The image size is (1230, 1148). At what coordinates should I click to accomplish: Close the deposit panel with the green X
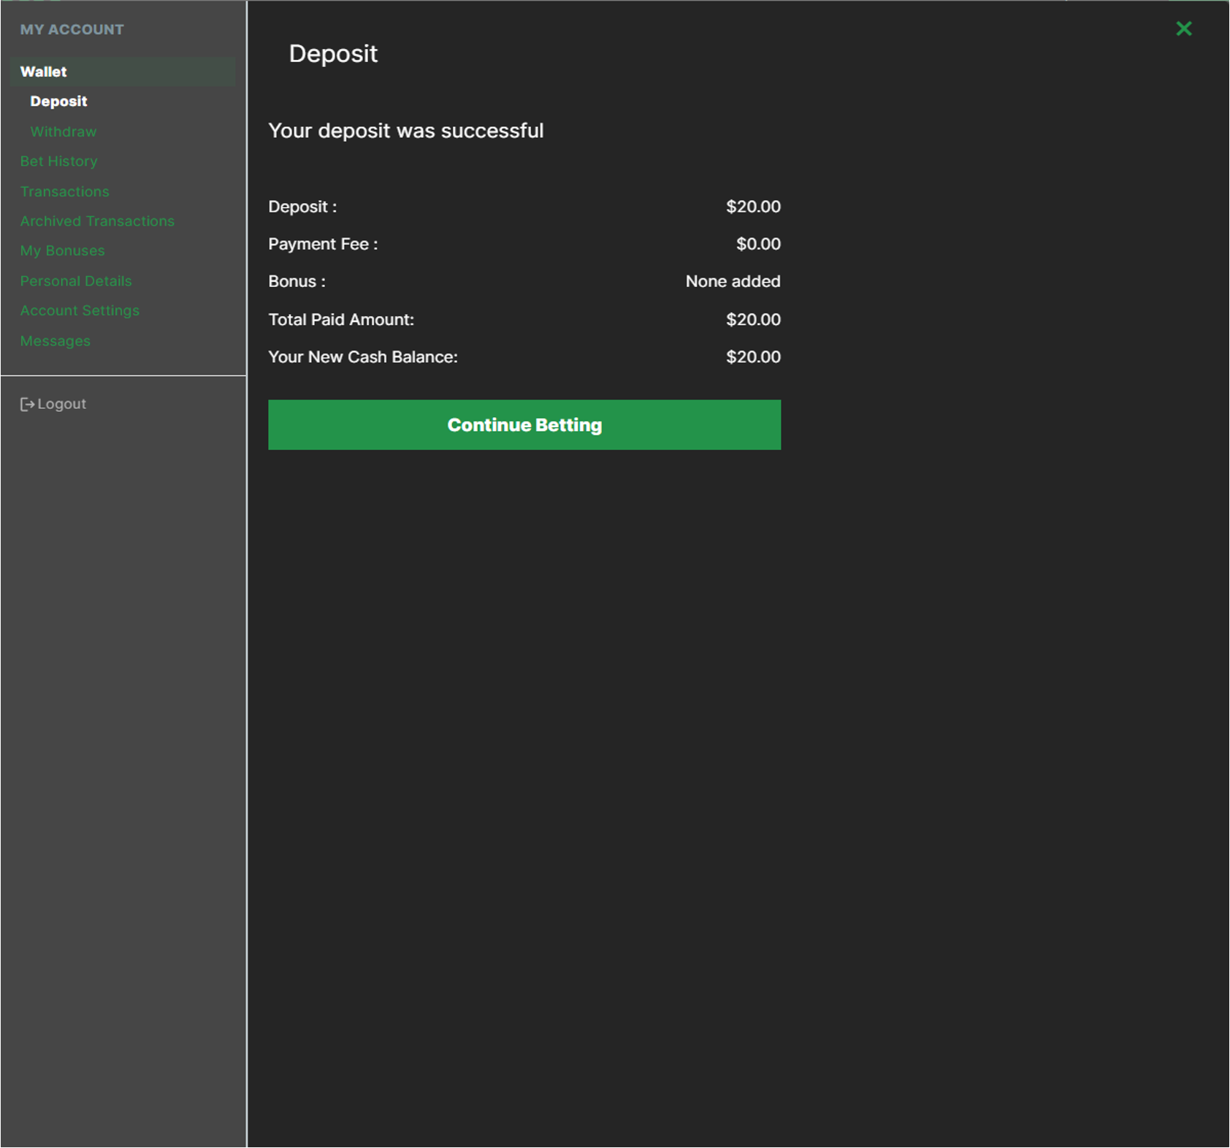(x=1183, y=28)
